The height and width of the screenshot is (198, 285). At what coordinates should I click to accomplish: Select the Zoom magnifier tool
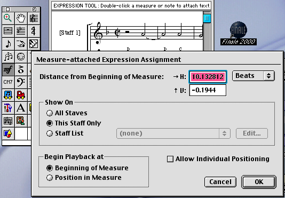8,18
